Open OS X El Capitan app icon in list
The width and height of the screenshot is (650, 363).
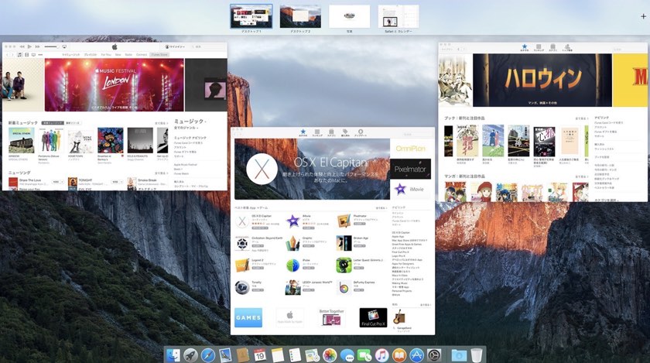(x=242, y=221)
